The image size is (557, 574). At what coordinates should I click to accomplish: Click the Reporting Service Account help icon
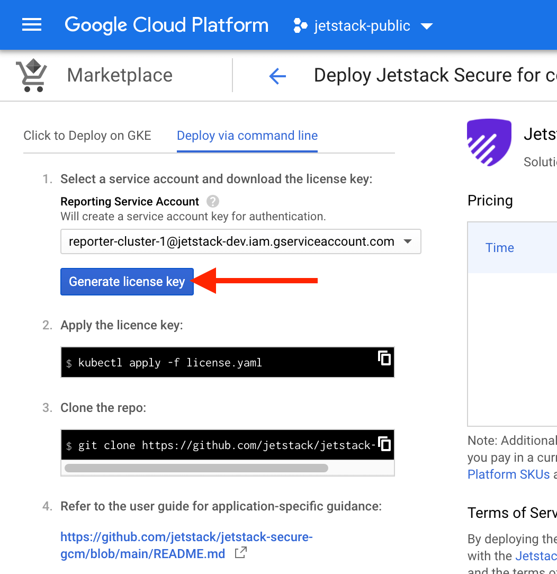click(213, 201)
